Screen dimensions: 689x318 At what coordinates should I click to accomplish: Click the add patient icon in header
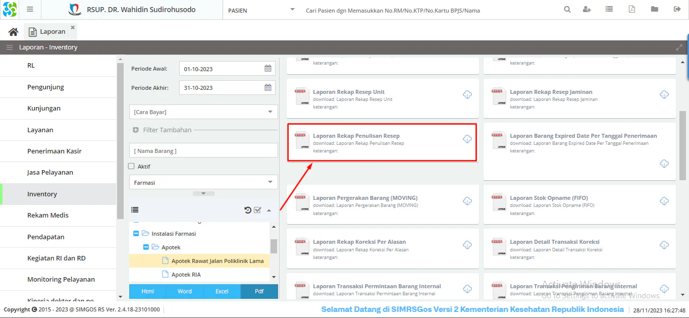pyautogui.click(x=587, y=10)
